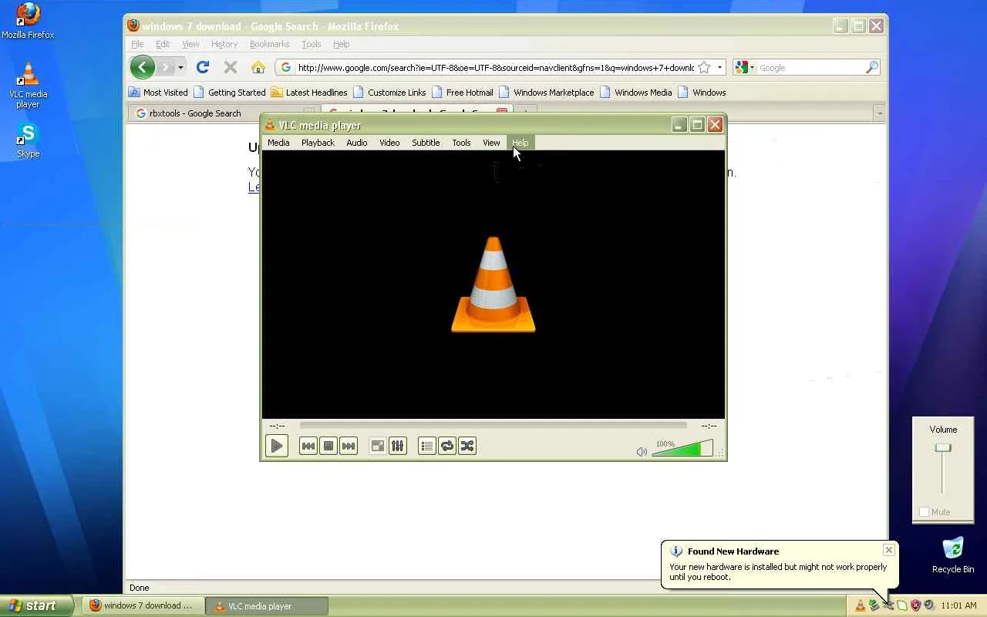The height and width of the screenshot is (617, 987).
Task: Toggle VLC random shuffle mode
Action: (x=467, y=446)
